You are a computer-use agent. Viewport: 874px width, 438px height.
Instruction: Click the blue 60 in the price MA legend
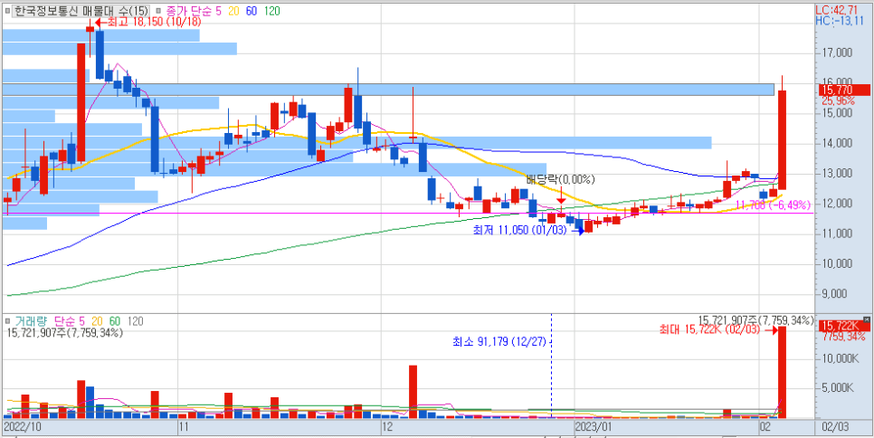[x=252, y=11]
